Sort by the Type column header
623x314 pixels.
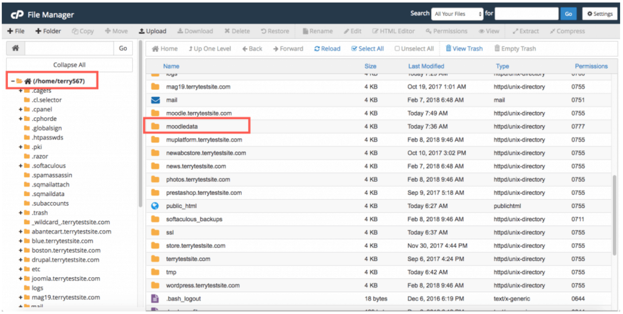coord(502,66)
